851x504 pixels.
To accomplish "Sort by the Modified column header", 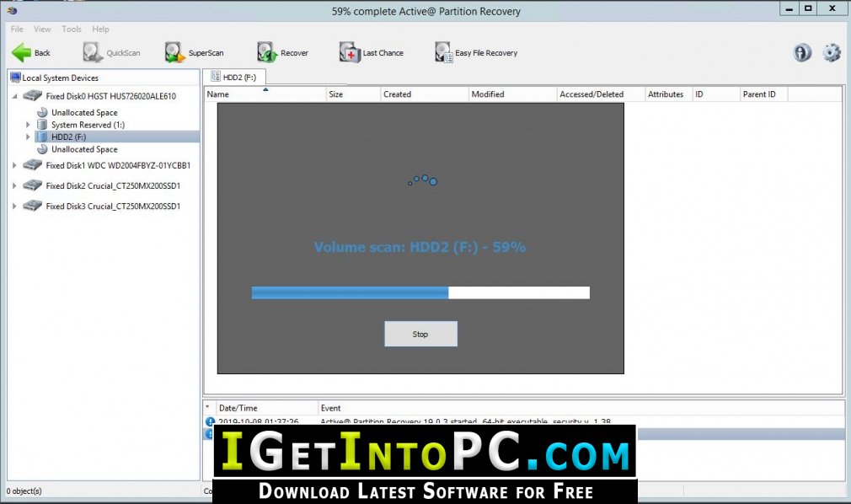I will (x=513, y=94).
